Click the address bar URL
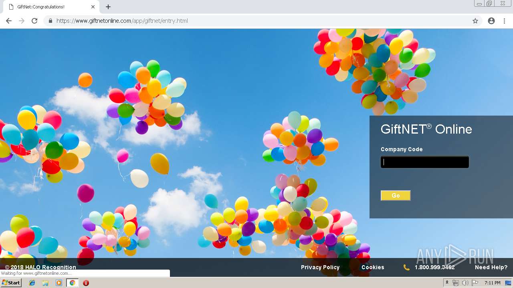Viewport: 513px width, 288px height. point(122,21)
